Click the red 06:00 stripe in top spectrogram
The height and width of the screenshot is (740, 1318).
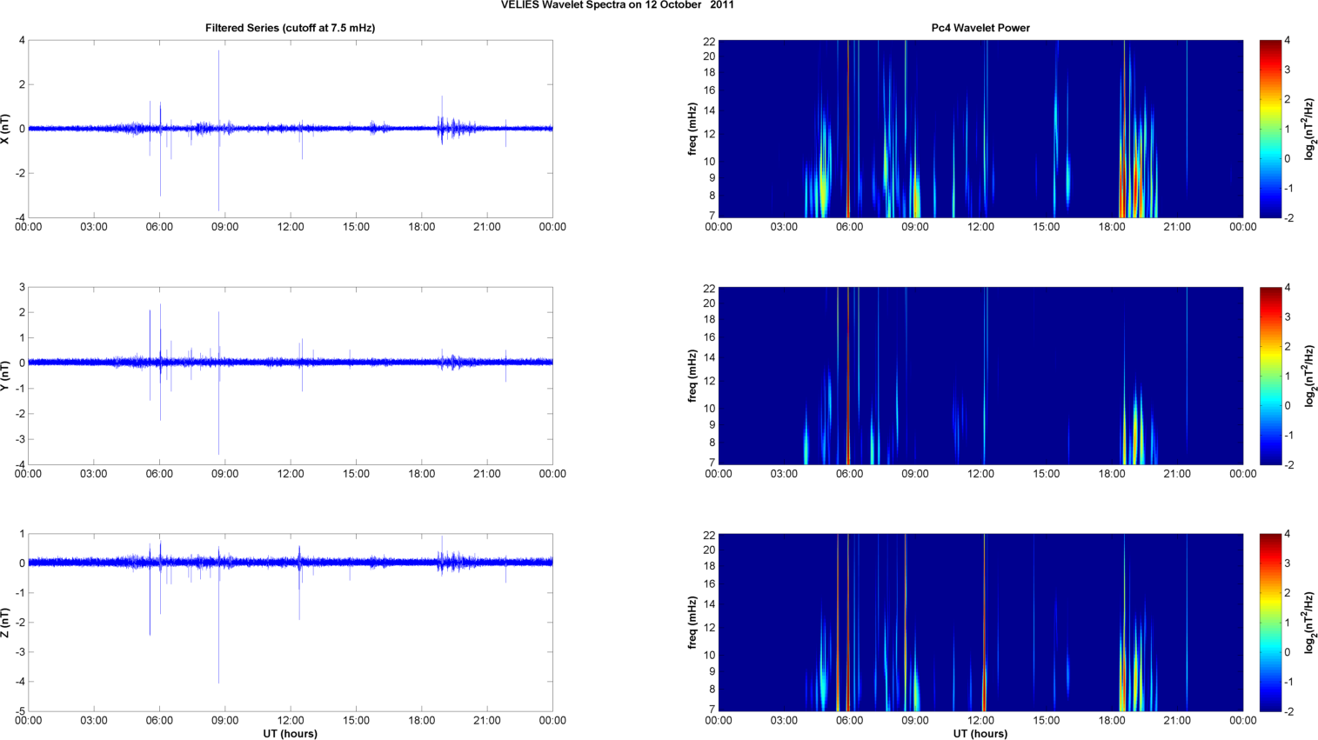(x=848, y=130)
